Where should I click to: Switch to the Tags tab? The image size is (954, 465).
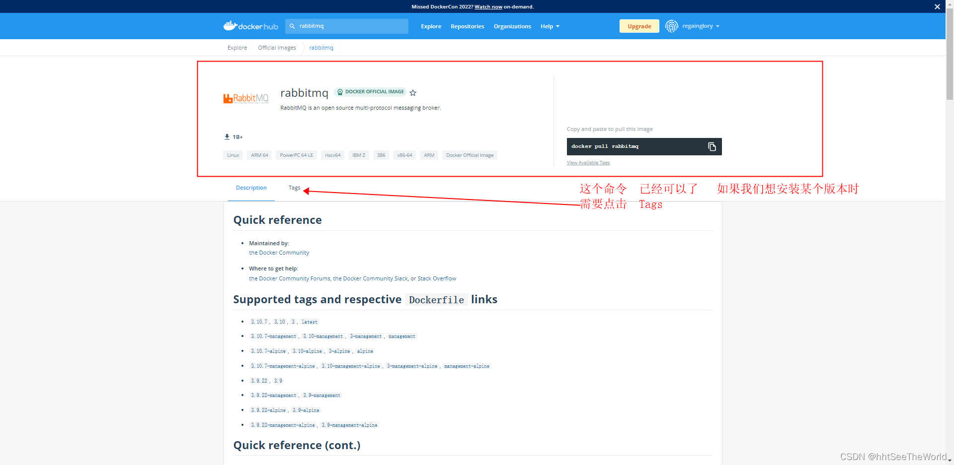(x=294, y=188)
